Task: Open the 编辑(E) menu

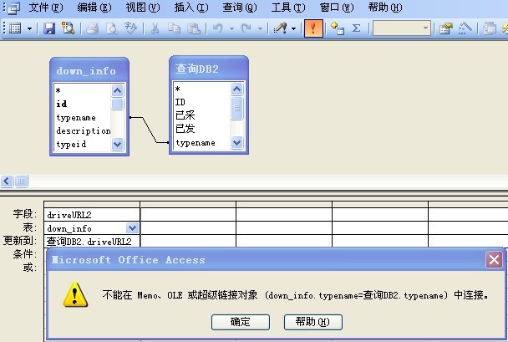Action: coord(94,8)
